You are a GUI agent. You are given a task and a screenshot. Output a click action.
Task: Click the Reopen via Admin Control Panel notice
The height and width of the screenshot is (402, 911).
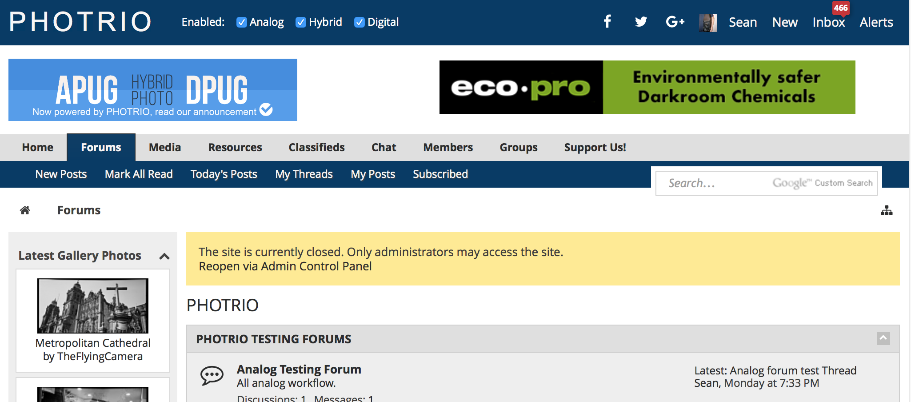(x=285, y=266)
